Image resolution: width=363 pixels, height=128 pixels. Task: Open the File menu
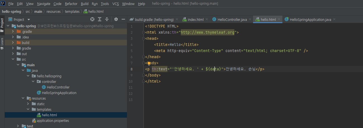[x=11, y=4]
